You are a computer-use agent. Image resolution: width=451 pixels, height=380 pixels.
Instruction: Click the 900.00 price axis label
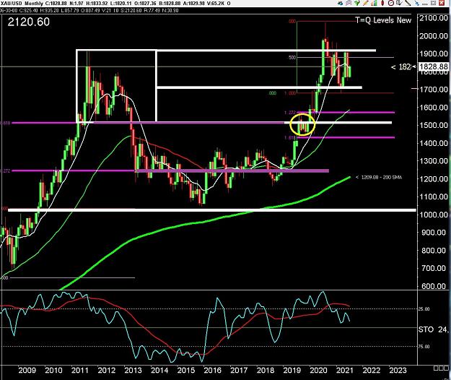pos(435,233)
